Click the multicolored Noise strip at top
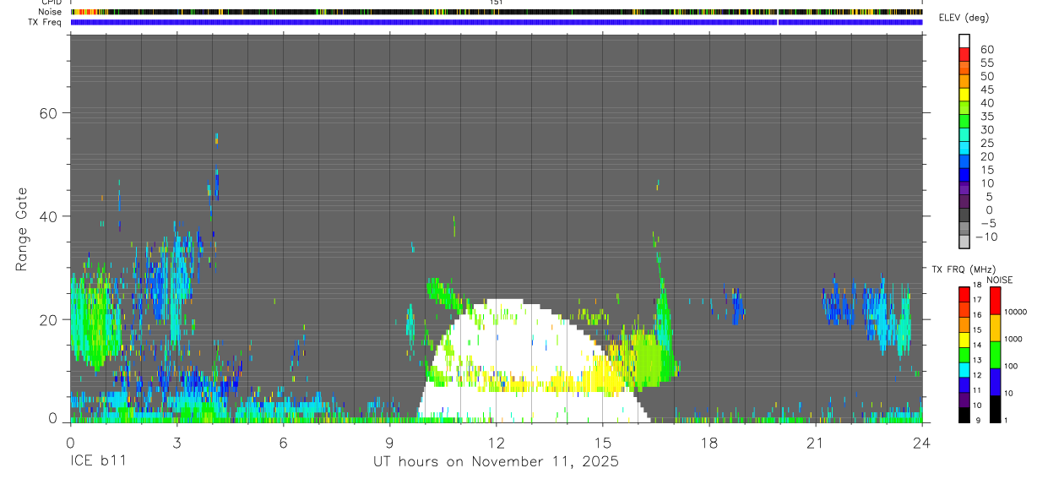 (x=497, y=12)
